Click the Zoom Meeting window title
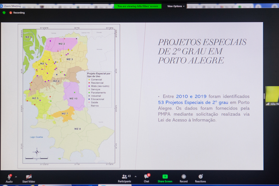The width and height of the screenshot is (279, 186). (x=12, y=6)
